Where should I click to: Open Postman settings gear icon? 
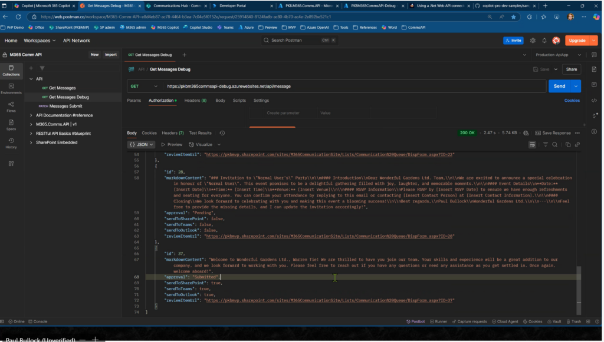tap(533, 41)
